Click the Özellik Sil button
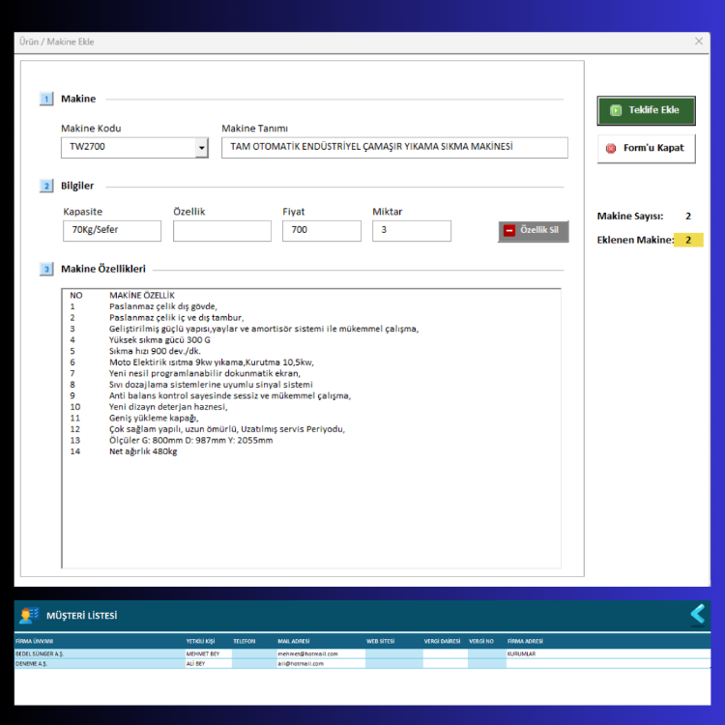 point(533,231)
